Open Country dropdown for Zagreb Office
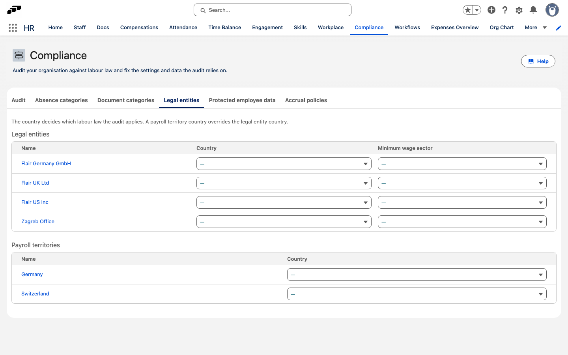 click(284, 222)
